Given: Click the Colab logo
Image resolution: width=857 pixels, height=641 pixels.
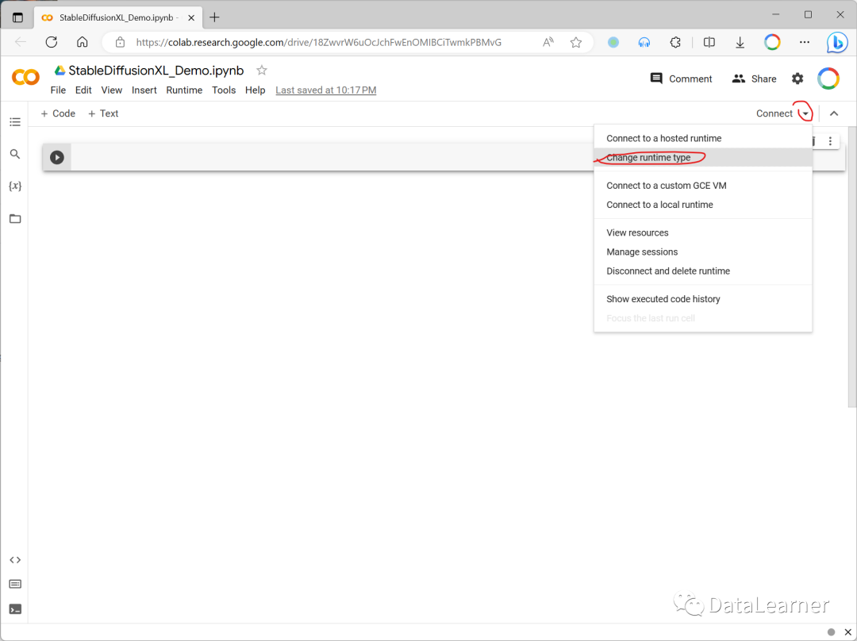Looking at the screenshot, I should (25, 77).
